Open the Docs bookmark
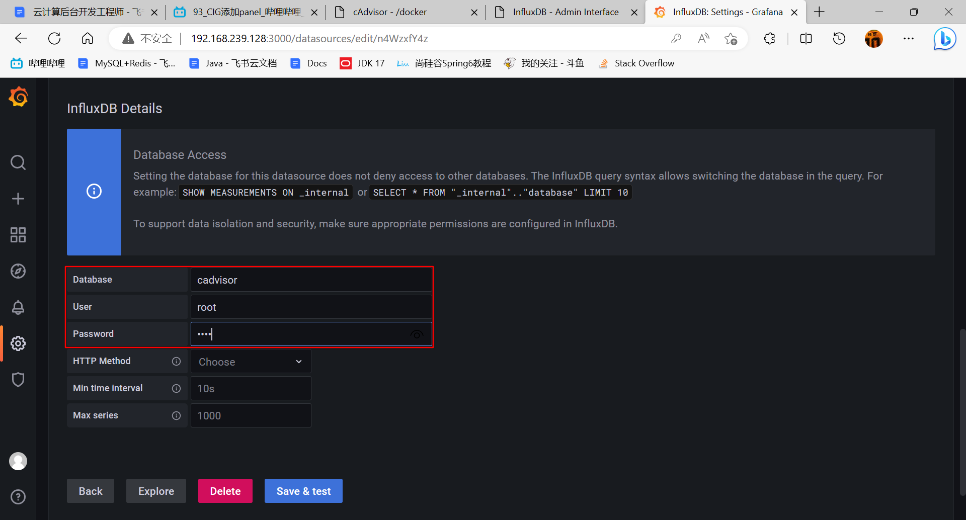The image size is (966, 520). pyautogui.click(x=309, y=63)
